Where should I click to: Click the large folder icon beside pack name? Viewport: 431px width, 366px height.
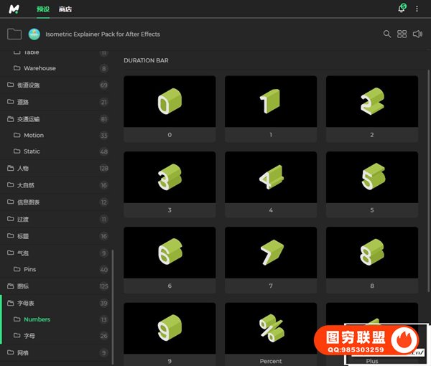coord(14,34)
